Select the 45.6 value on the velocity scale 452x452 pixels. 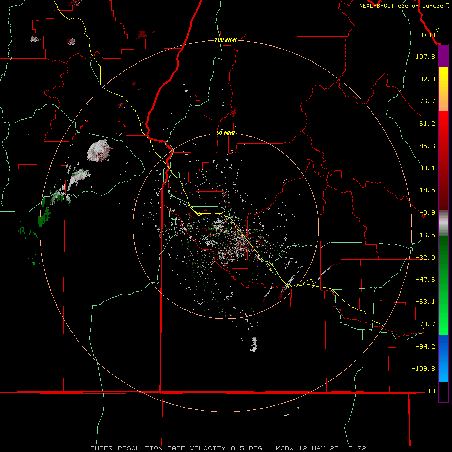click(427, 146)
